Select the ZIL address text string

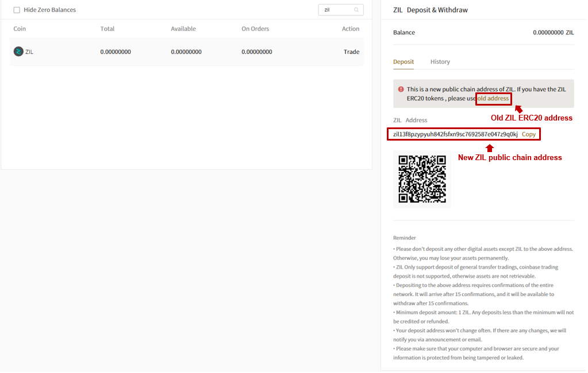[455, 134]
